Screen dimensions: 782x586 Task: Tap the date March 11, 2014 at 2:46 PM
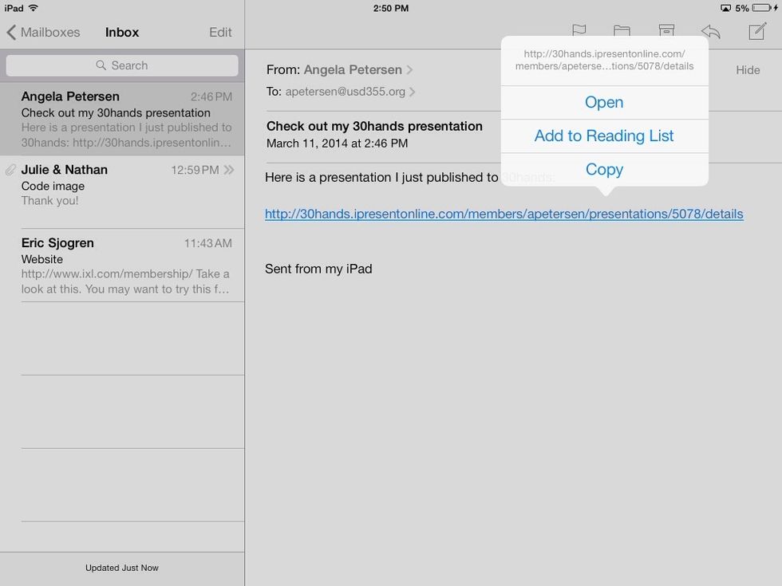click(337, 144)
